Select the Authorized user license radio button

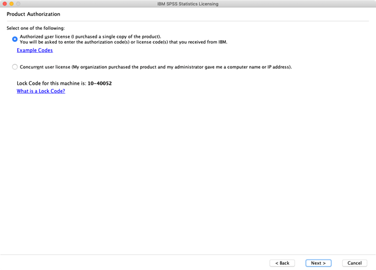pos(15,39)
